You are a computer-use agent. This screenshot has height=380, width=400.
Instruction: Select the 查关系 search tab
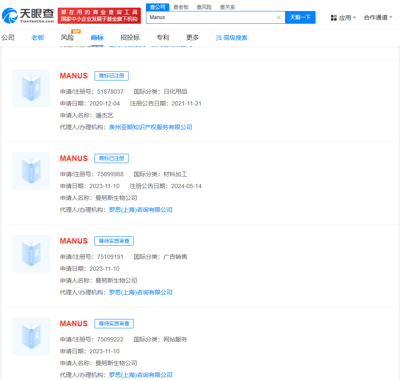(227, 7)
